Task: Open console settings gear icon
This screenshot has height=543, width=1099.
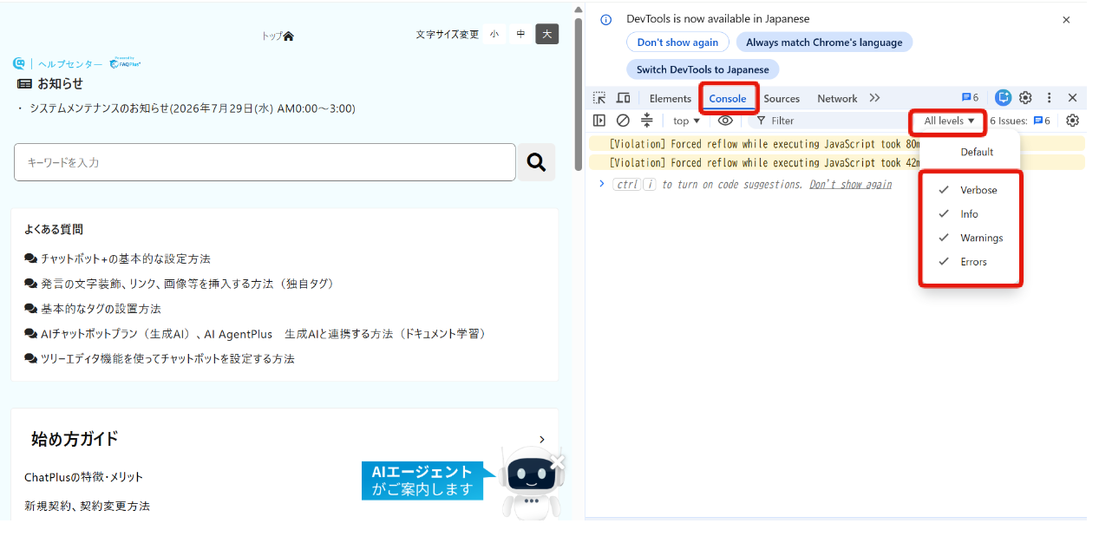Action: click(1072, 121)
